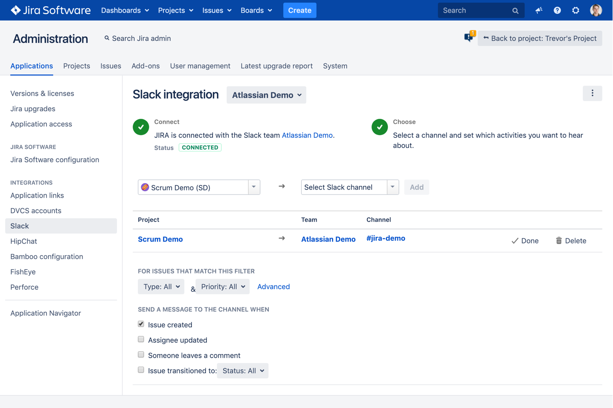613x408 pixels.
Task: Open the Status: All dropdown
Action: [243, 371]
